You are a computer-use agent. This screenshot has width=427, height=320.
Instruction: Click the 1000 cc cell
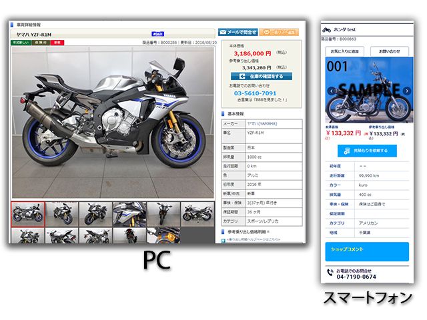tap(274, 157)
